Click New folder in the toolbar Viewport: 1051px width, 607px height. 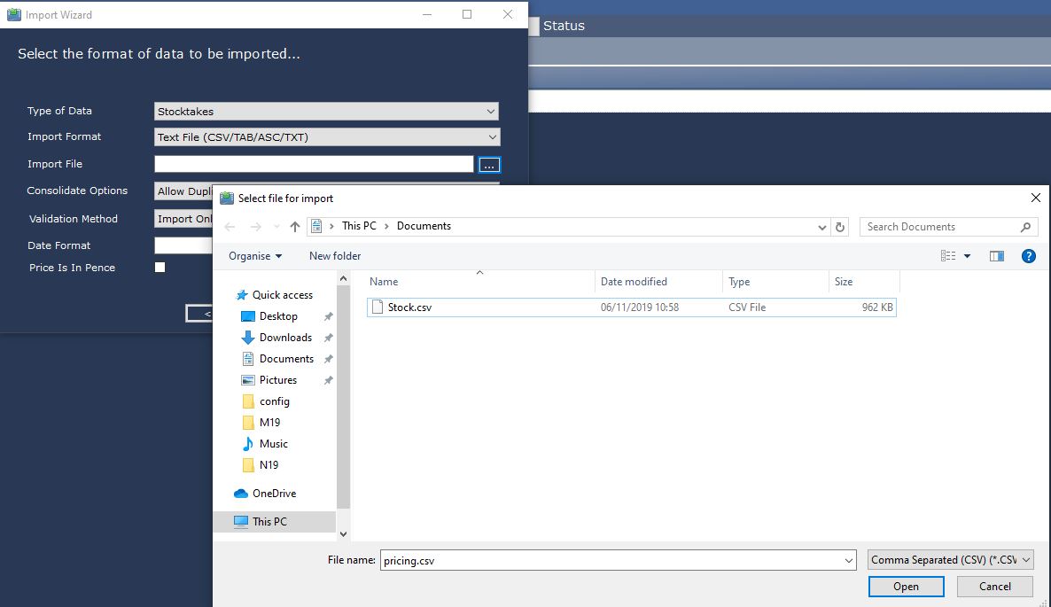(335, 256)
